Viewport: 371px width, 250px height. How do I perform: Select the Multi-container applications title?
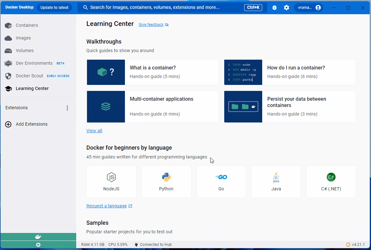click(x=162, y=99)
